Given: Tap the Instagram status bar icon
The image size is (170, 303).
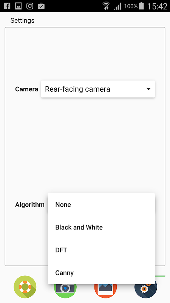Looking at the screenshot, I should pyautogui.click(x=30, y=6).
